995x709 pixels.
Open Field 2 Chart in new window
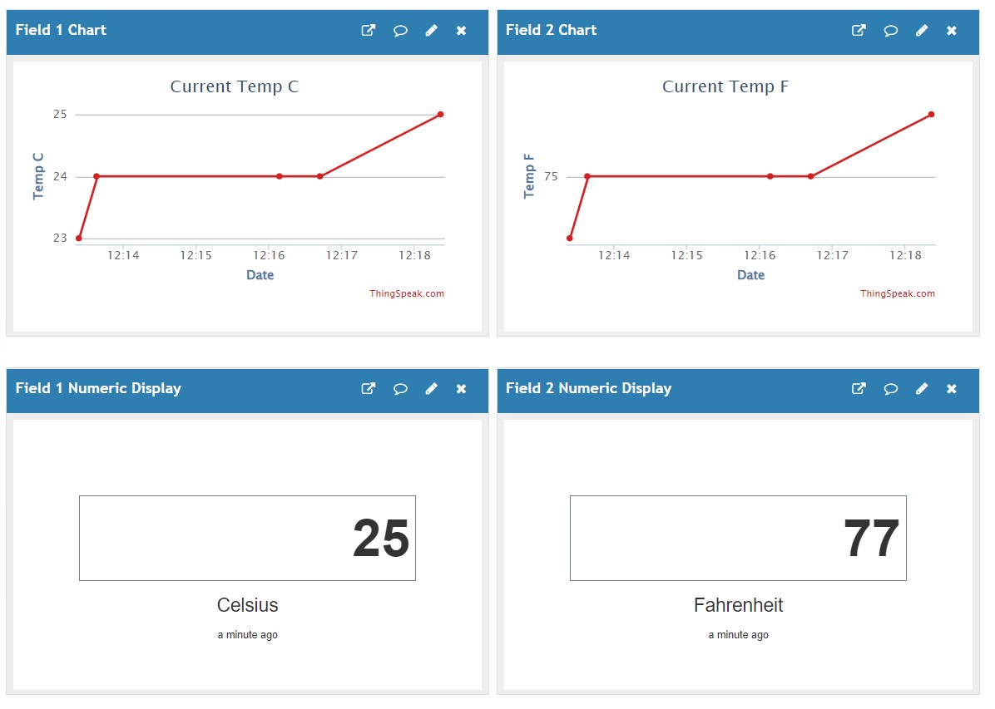(859, 31)
